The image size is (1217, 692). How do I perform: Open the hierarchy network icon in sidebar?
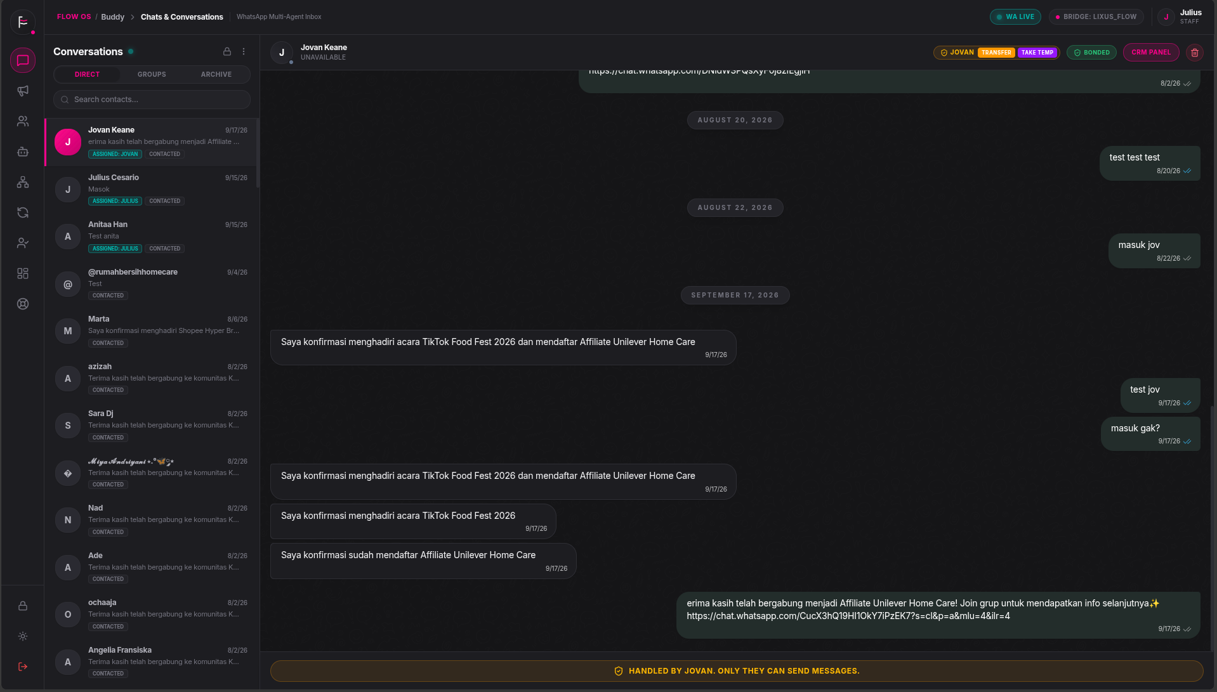[x=23, y=182]
